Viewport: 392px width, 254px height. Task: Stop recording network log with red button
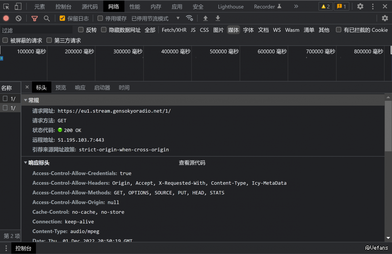pos(6,18)
